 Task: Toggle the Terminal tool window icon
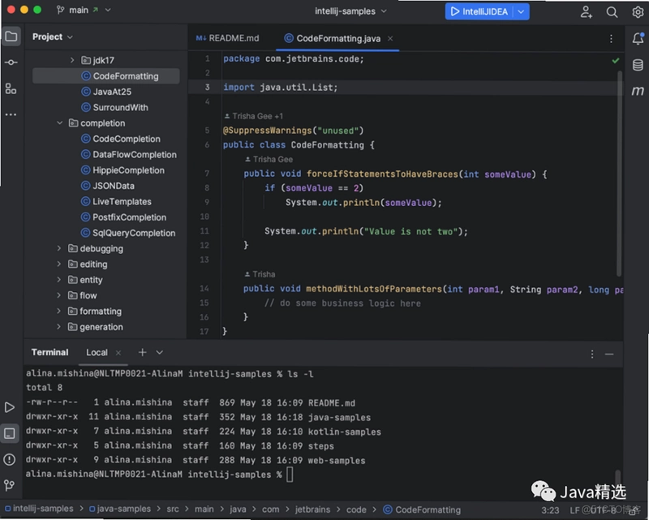pyautogui.click(x=10, y=433)
